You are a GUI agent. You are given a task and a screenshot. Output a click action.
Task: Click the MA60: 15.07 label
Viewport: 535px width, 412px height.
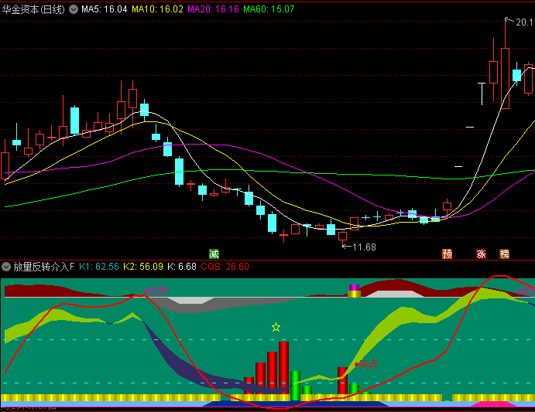point(269,9)
